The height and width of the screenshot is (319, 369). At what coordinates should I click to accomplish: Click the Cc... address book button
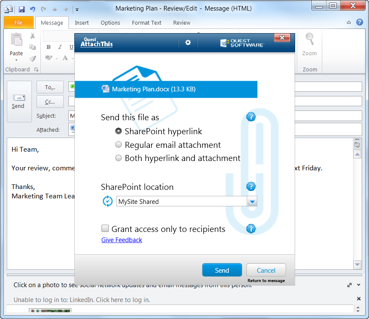pos(50,102)
